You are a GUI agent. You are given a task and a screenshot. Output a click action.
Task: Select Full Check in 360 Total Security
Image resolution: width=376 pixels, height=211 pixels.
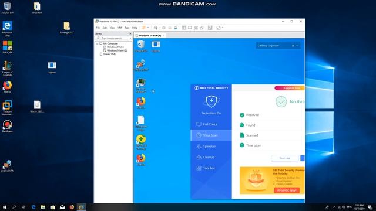(211, 124)
